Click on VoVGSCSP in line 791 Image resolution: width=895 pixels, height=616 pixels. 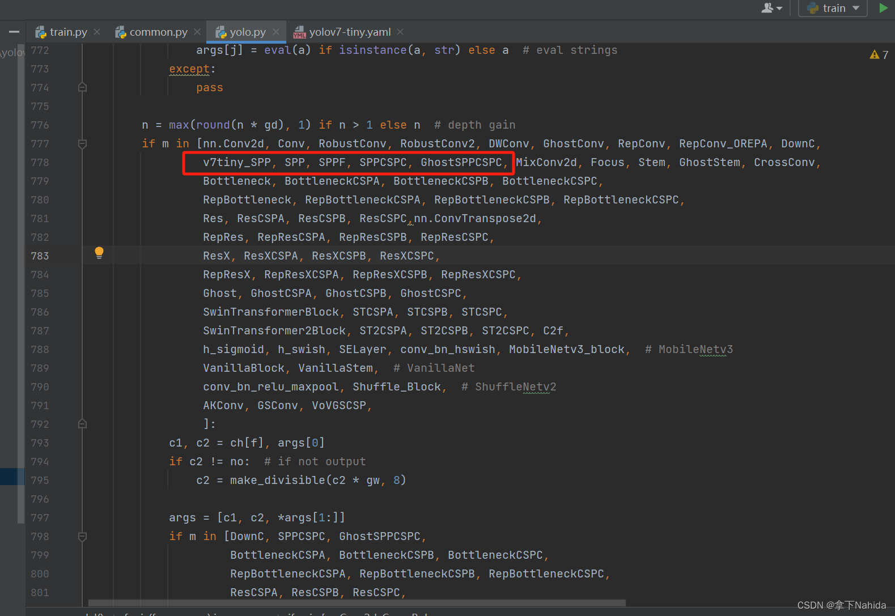point(339,406)
